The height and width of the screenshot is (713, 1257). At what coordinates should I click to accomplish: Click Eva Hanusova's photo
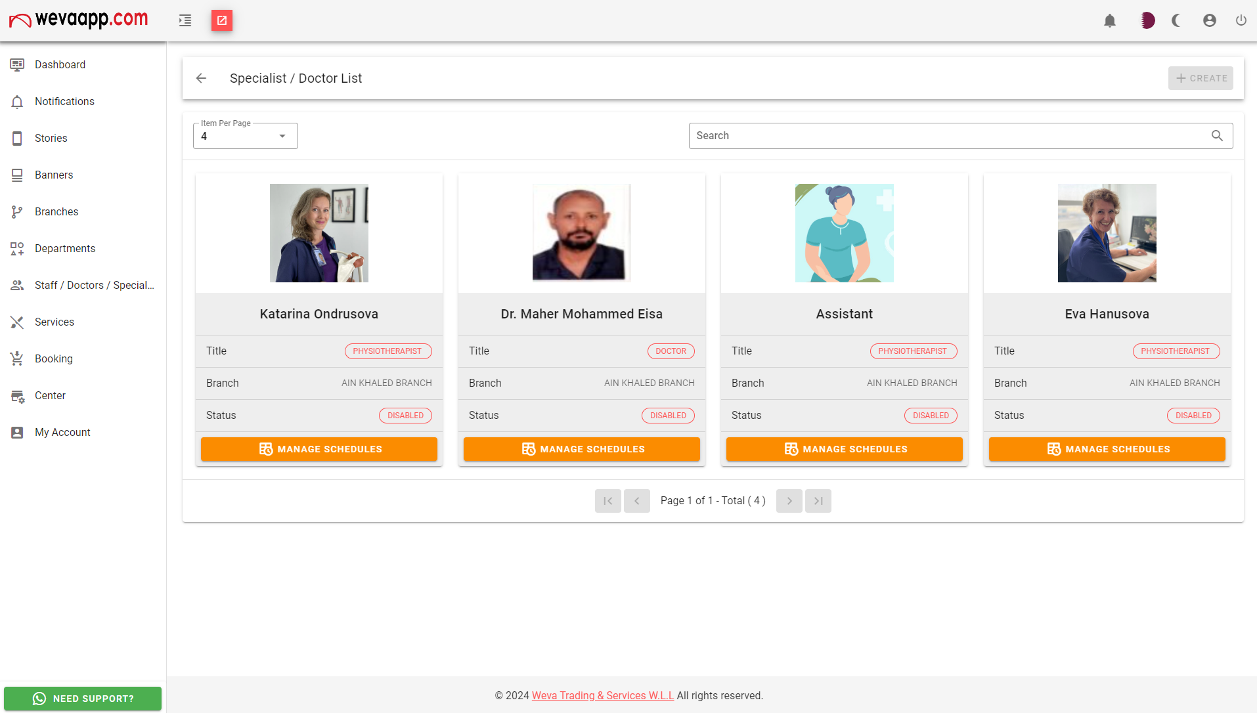(x=1107, y=233)
